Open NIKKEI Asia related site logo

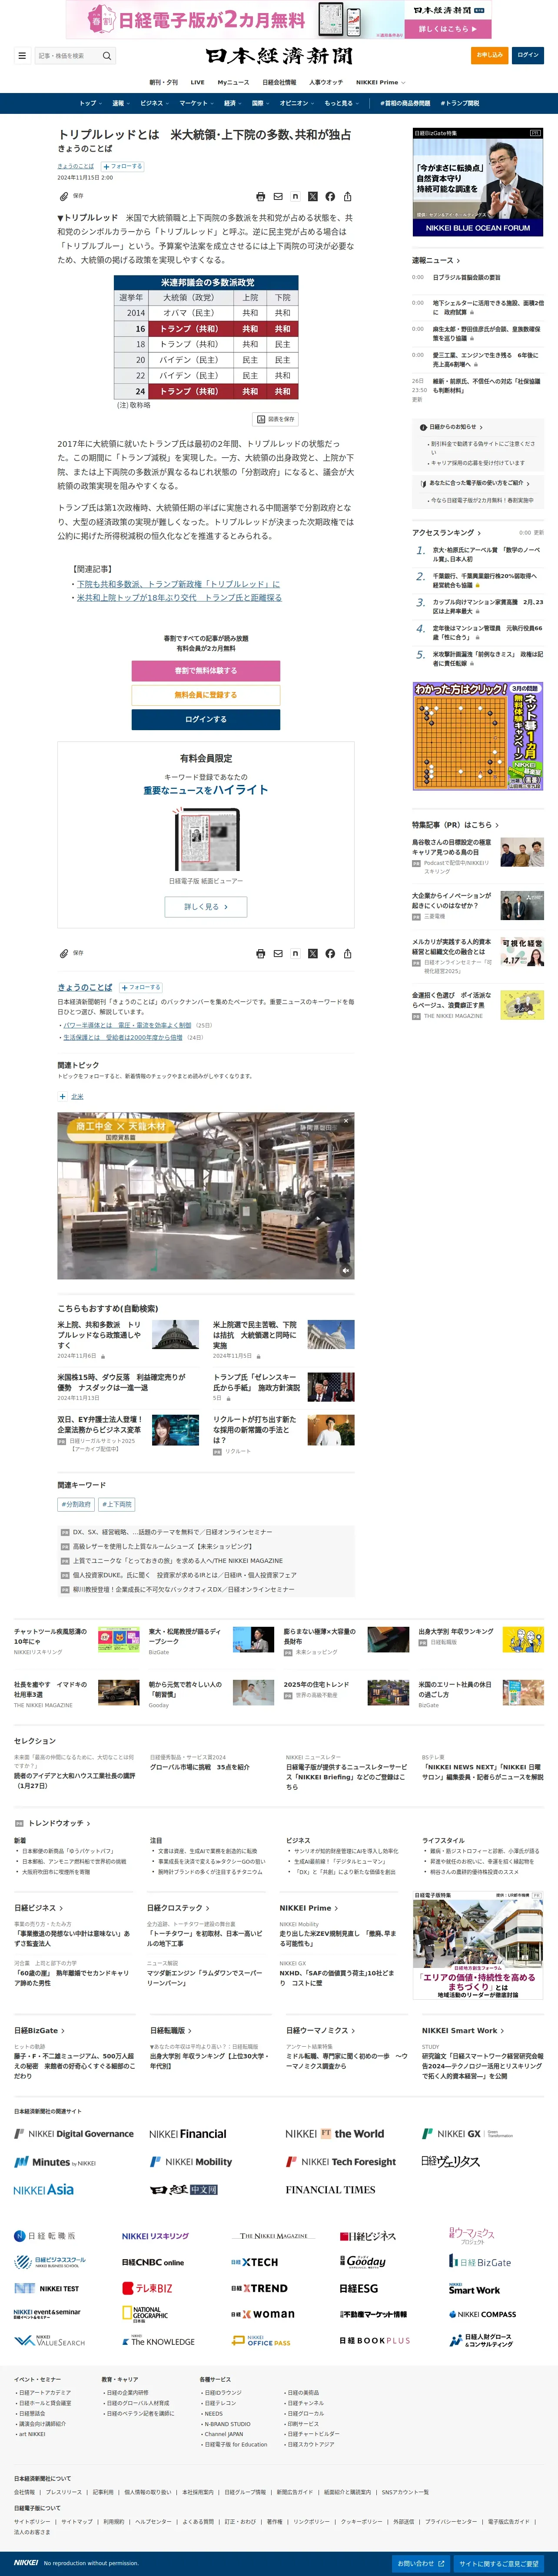(x=44, y=2189)
